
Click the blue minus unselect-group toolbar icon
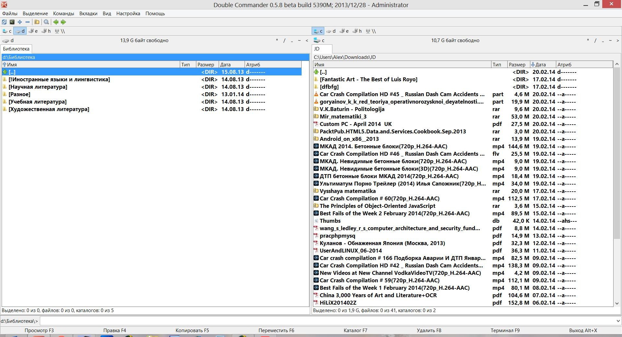[28, 22]
